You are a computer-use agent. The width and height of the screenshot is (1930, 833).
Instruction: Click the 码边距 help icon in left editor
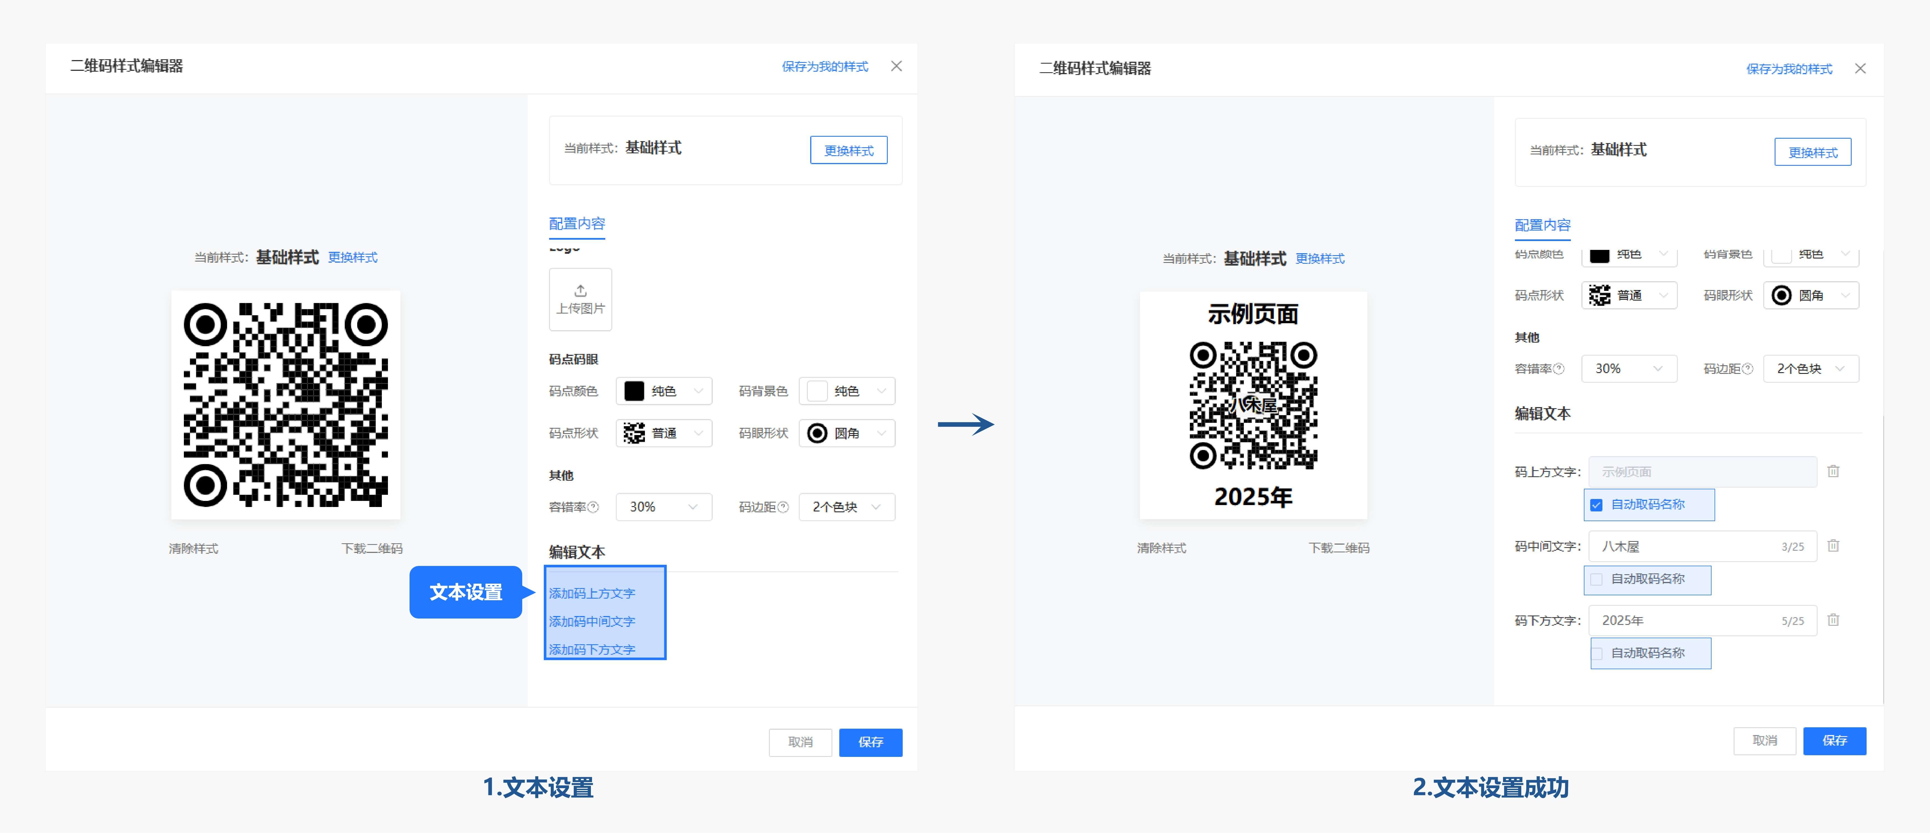pyautogui.click(x=783, y=507)
